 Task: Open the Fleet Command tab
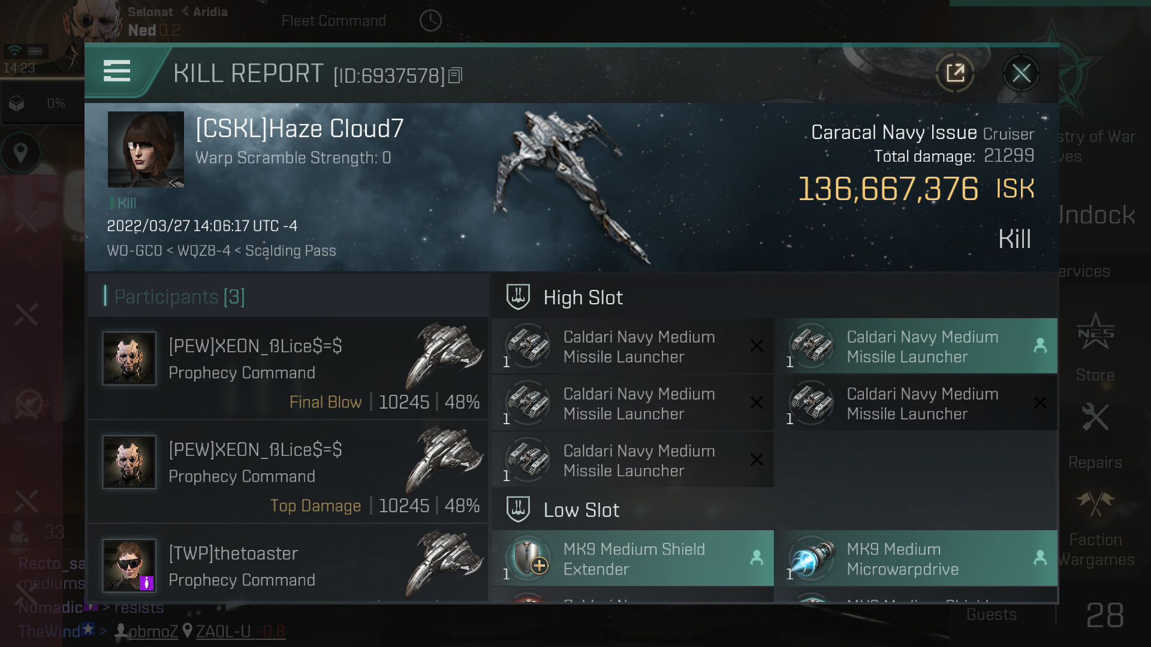pyautogui.click(x=334, y=21)
